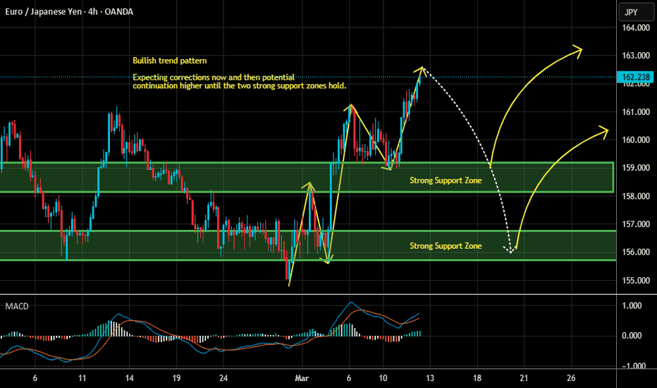
Task: Click the 'Expecting corrections now' annotation text
Action: click(239, 81)
